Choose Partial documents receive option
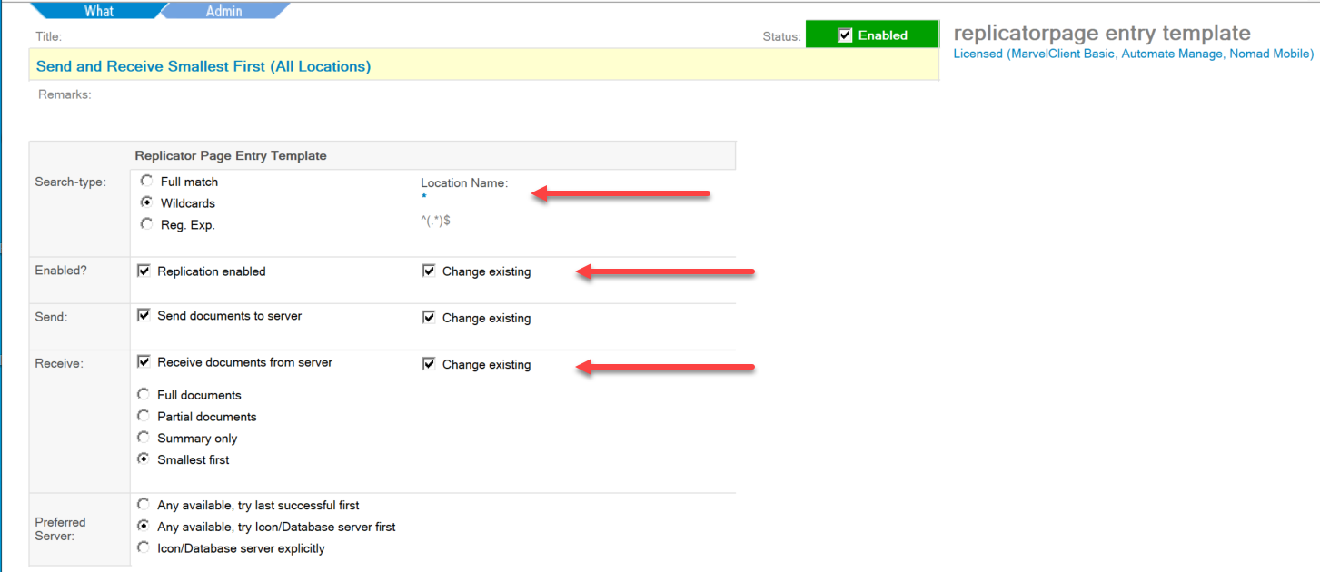Viewport: 1320px width, 572px height. 144,417
